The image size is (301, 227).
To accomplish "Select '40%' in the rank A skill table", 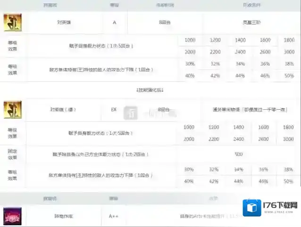I will (x=190, y=76).
